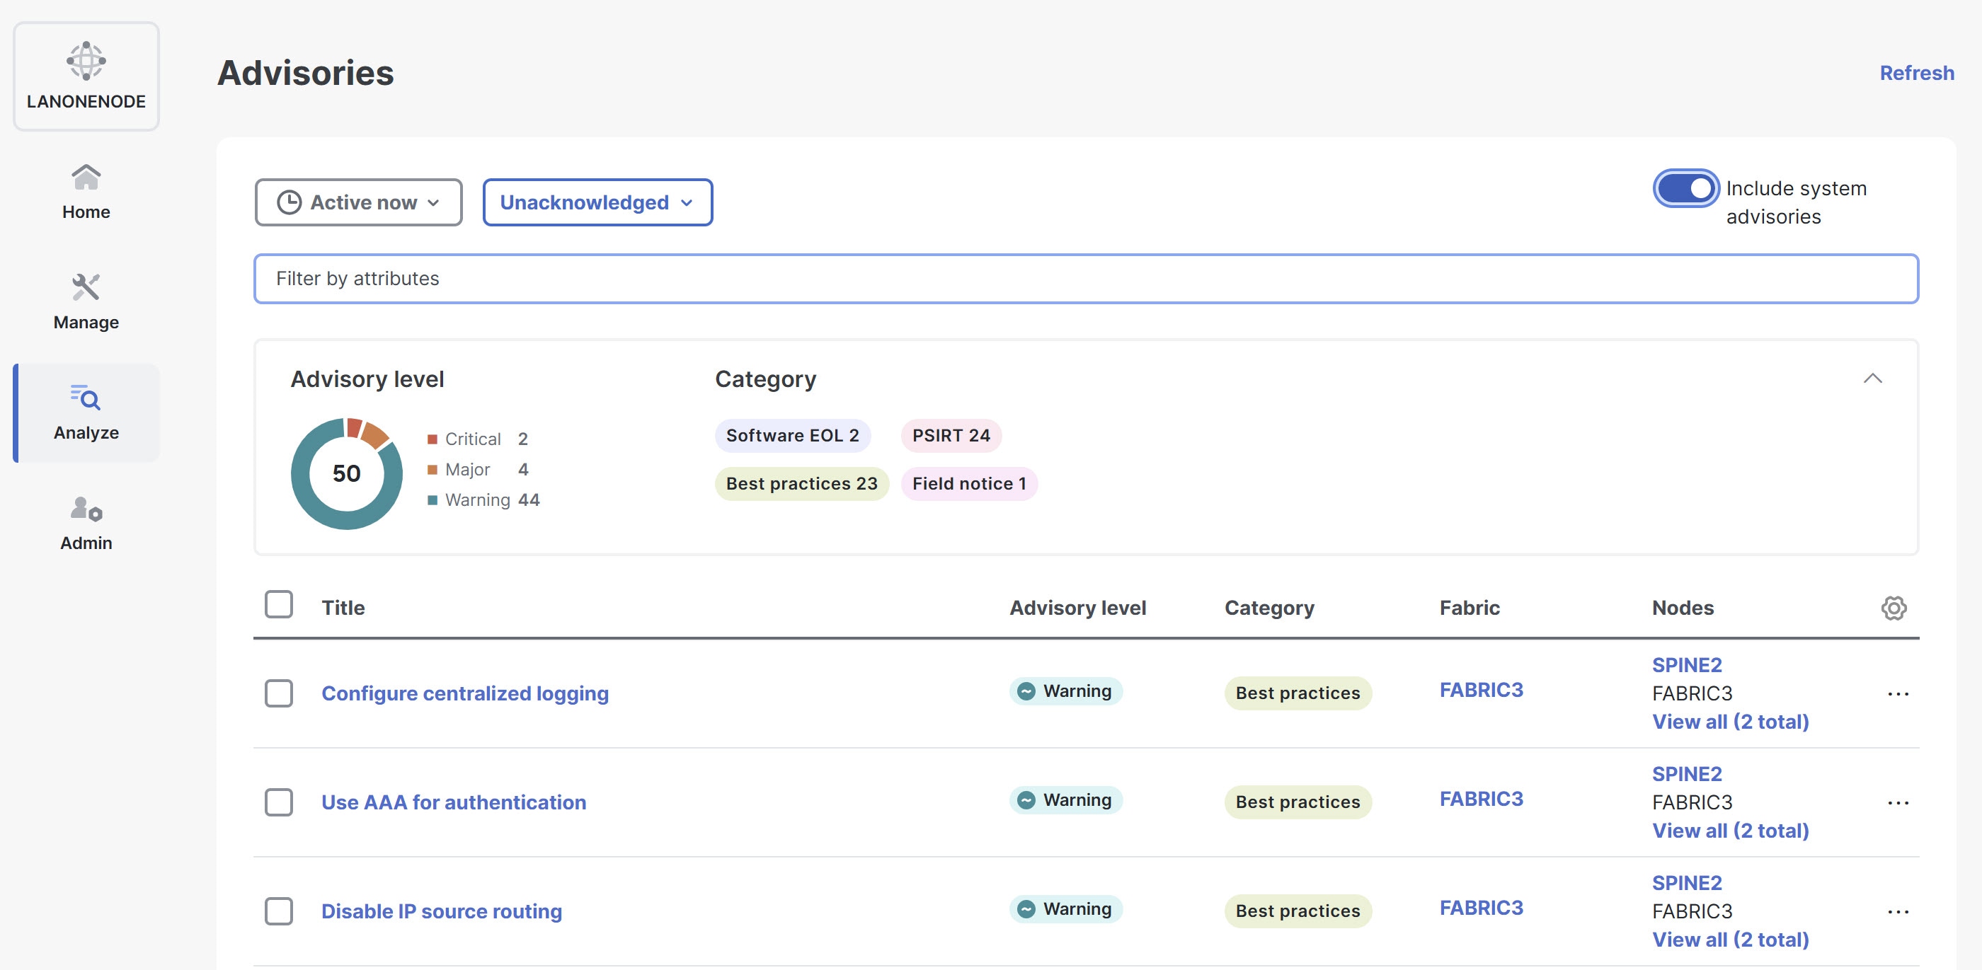Open SPINE2 node in Configure centralized logging row
The height and width of the screenshot is (970, 1982).
pos(1687,664)
